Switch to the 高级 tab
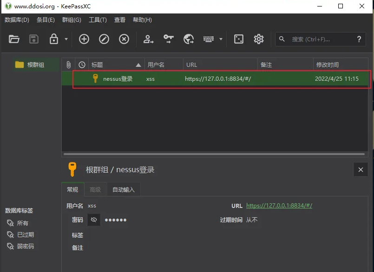Image resolution: width=374 pixels, height=272 pixels. (95, 189)
